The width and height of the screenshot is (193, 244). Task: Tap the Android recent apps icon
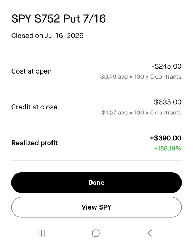(x=42, y=233)
